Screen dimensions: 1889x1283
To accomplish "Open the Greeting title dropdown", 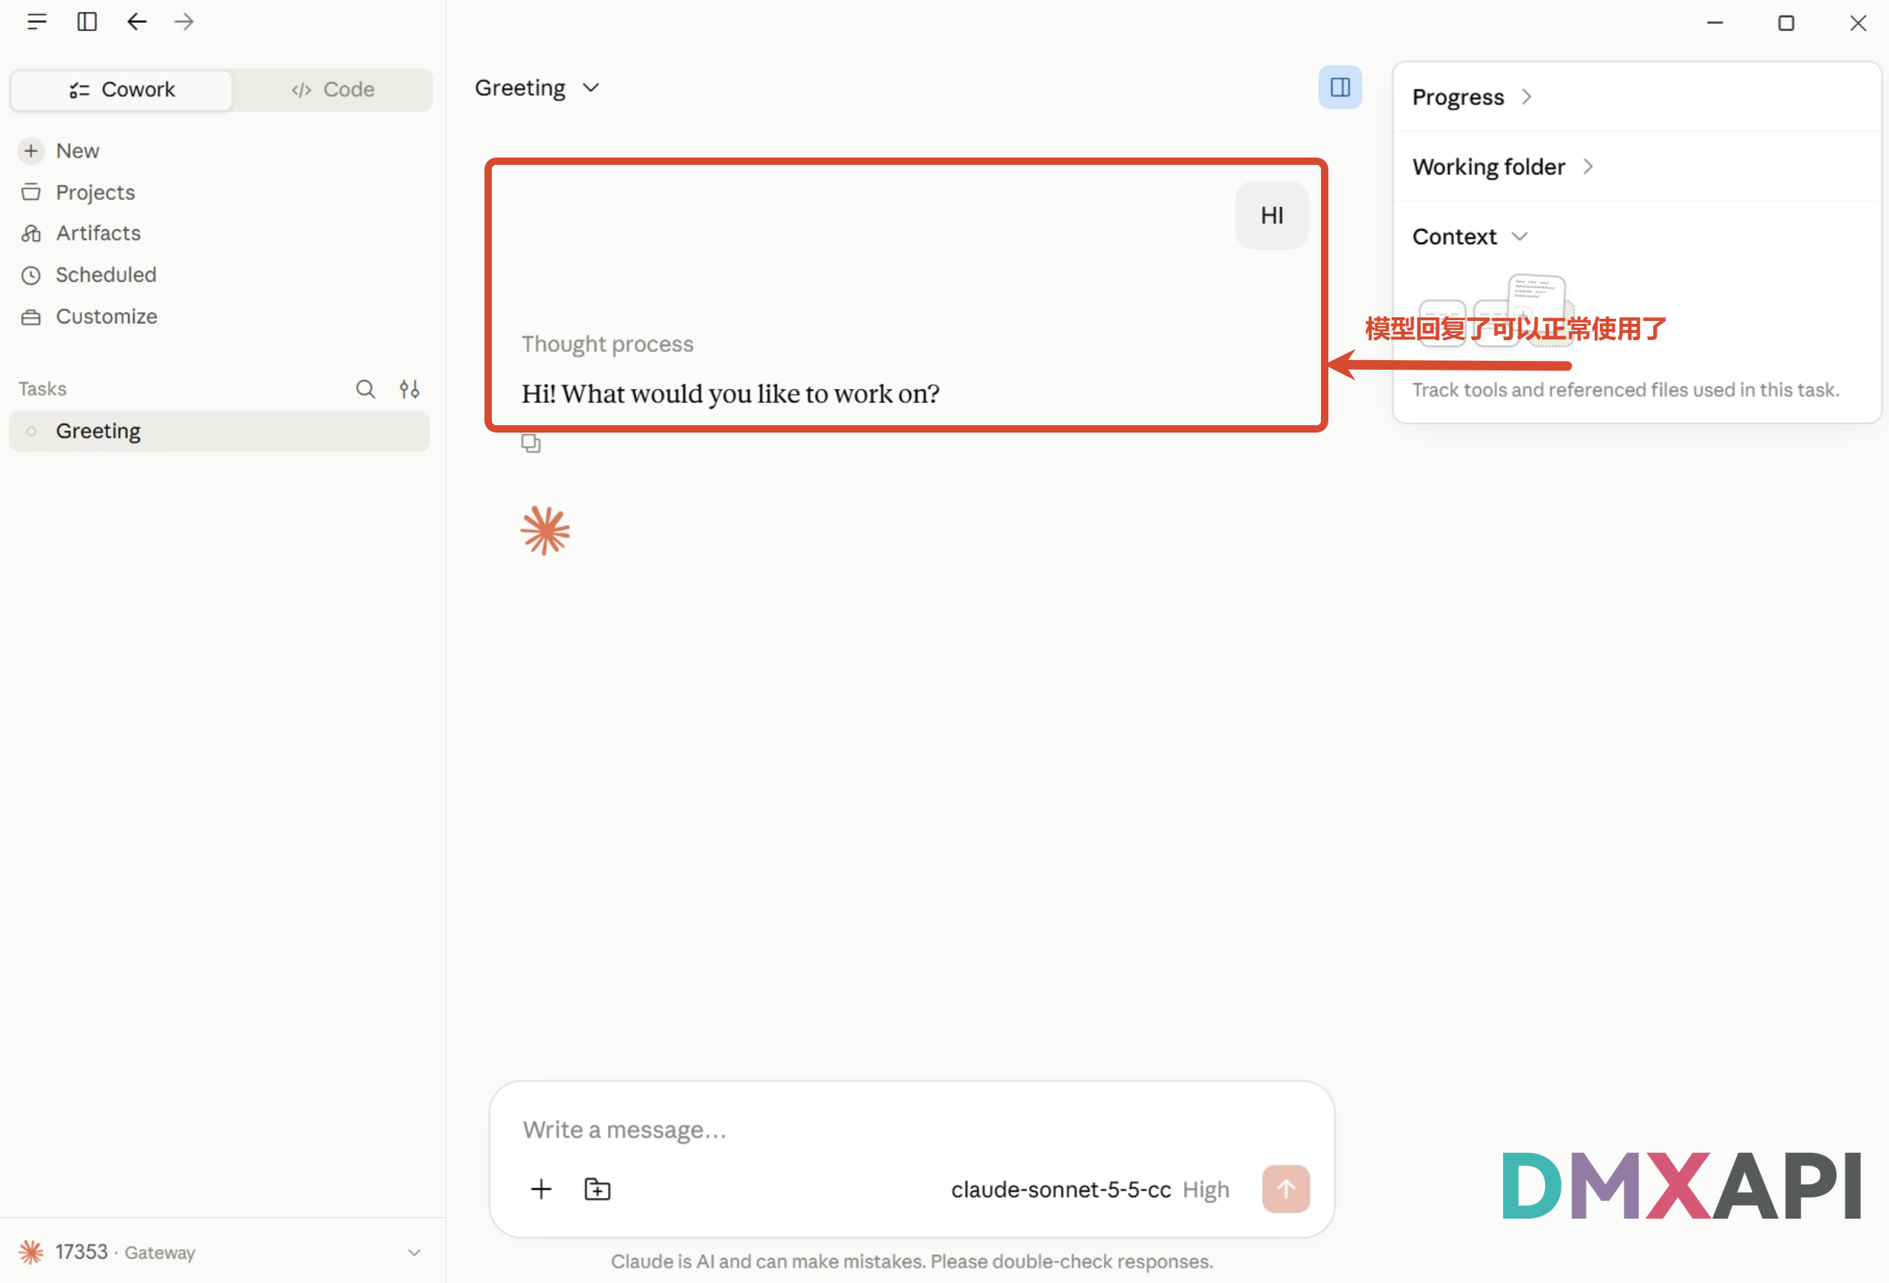I will point(537,88).
